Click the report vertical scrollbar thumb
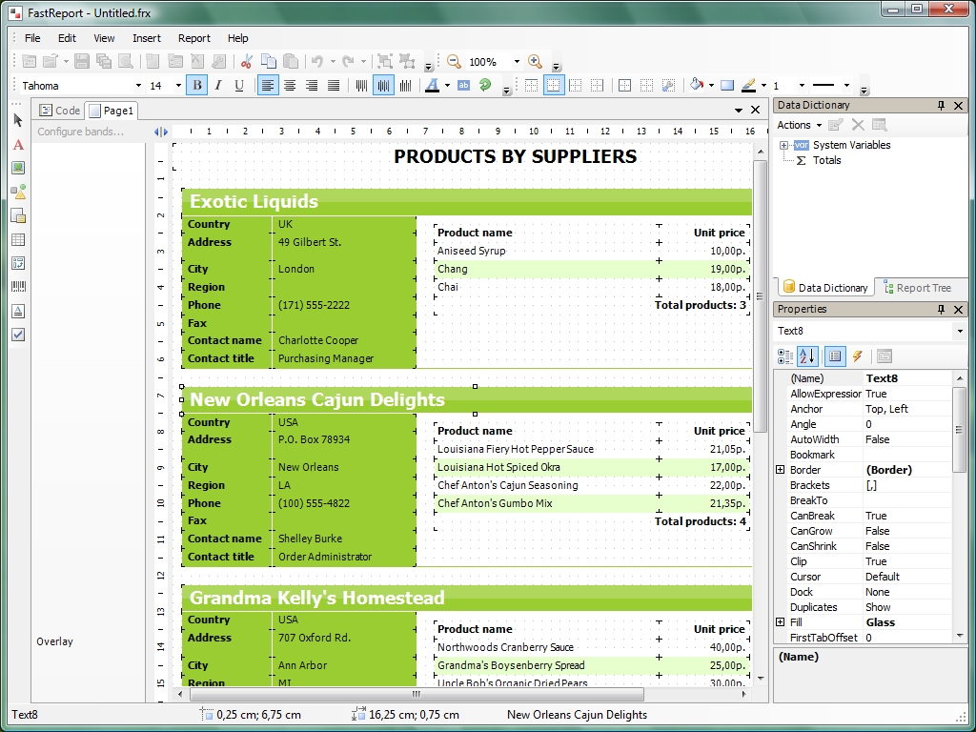 coord(760,296)
